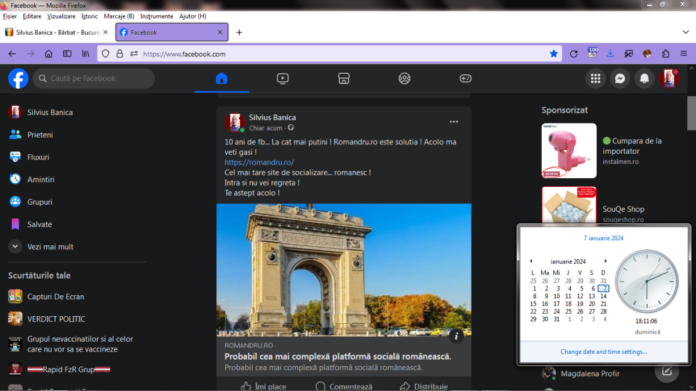
Task: Click the 'Caută pe Facebook' search field
Action: click(x=94, y=78)
